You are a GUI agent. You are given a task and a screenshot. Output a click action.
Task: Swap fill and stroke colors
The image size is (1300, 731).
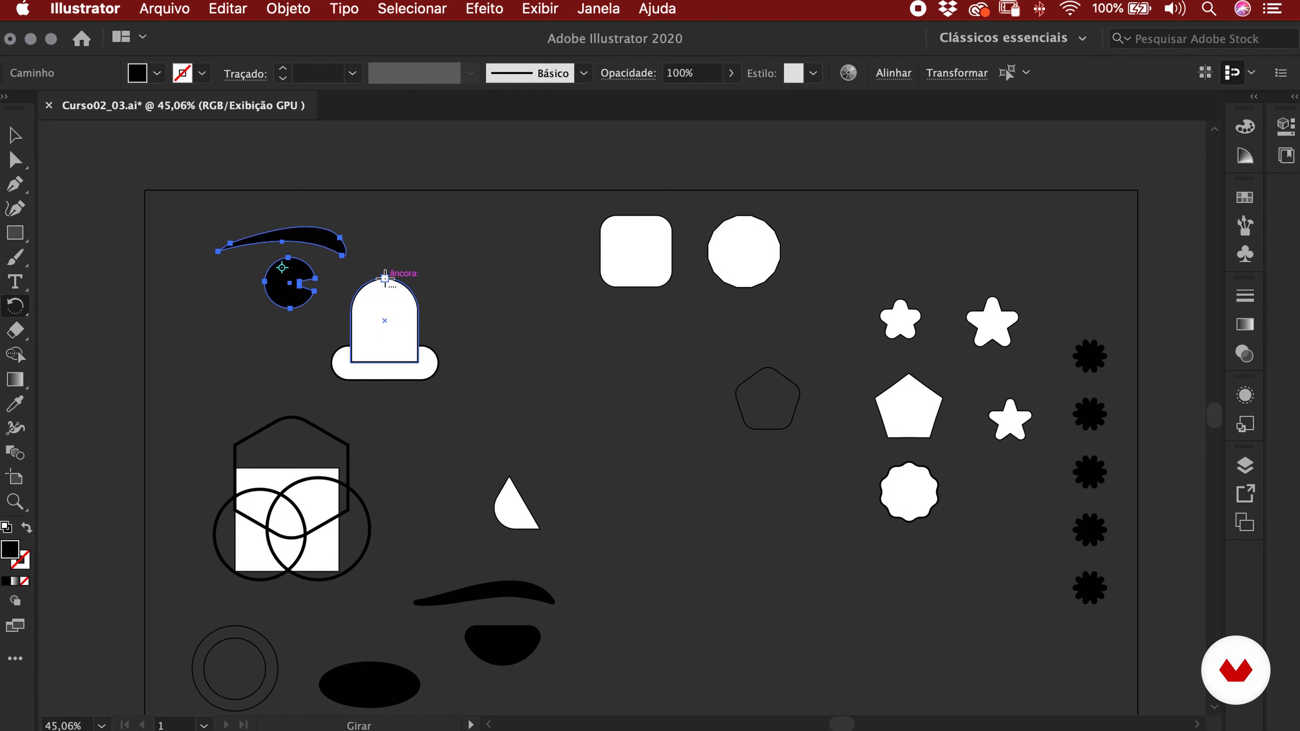(27, 527)
